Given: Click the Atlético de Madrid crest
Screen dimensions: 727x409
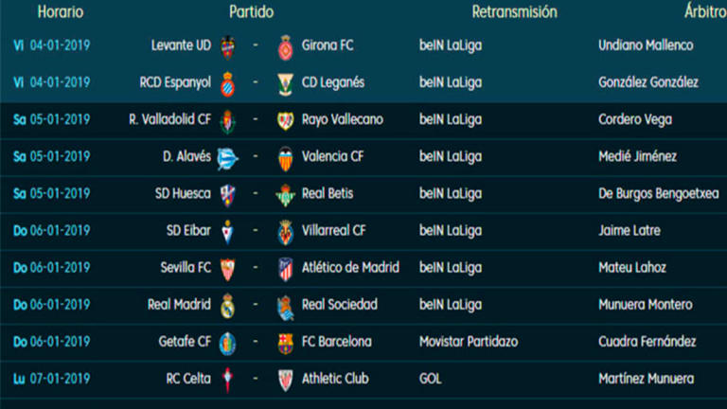Looking at the screenshot, I should click(284, 269).
